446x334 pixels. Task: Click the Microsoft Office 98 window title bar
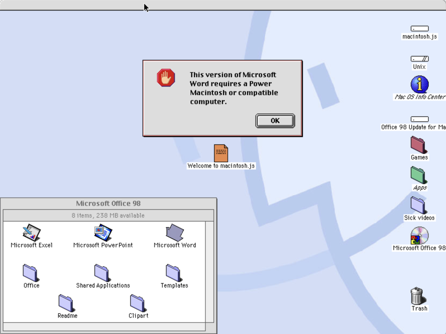[x=108, y=203]
